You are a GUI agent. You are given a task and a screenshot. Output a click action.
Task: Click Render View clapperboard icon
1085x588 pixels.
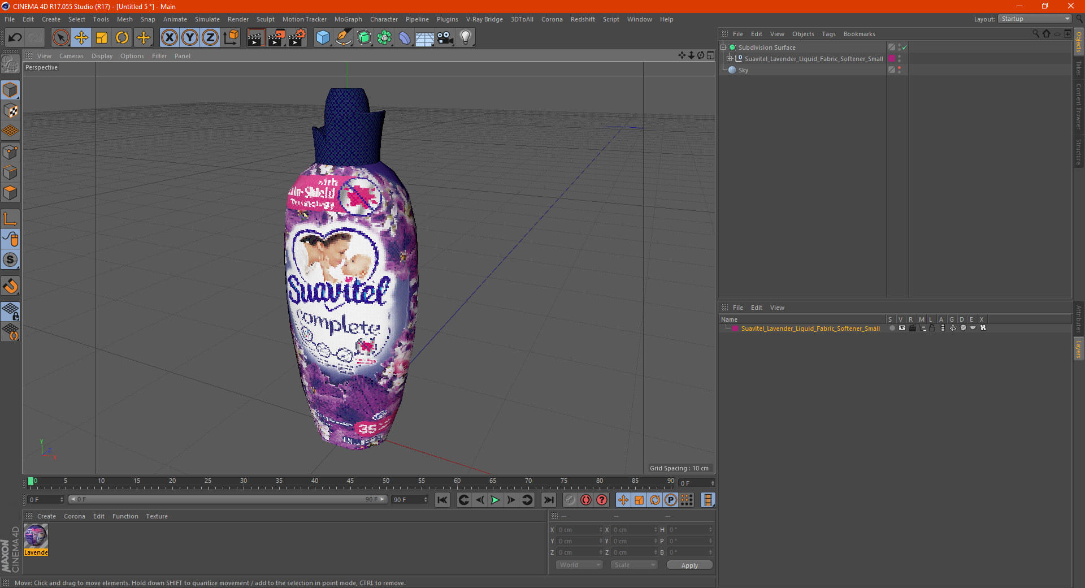[255, 38]
